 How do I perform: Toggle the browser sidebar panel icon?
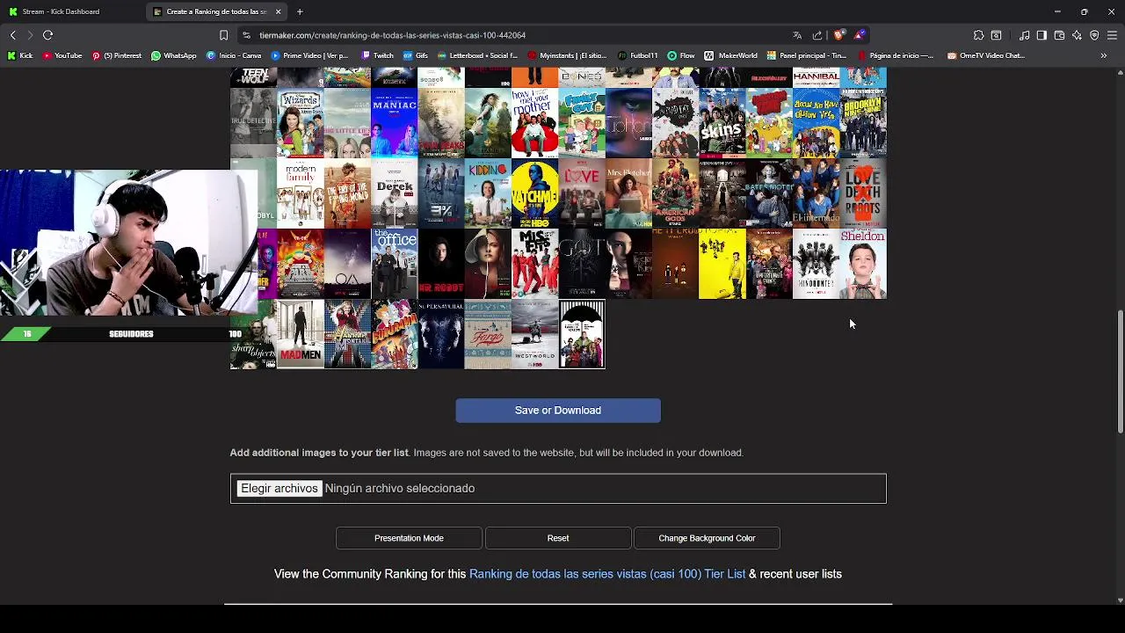coord(1042,35)
